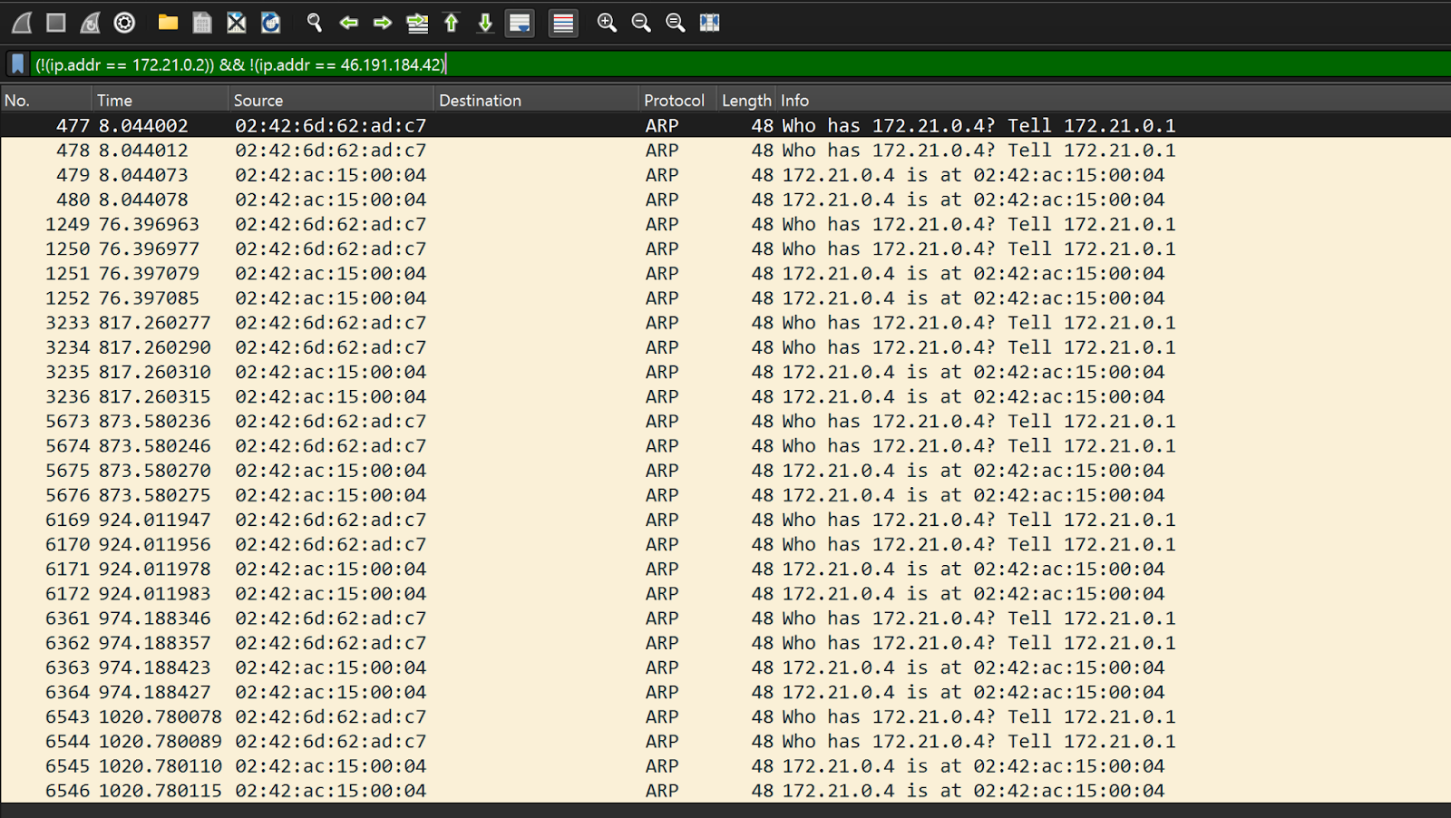Select packet number 6364 row

point(725,692)
